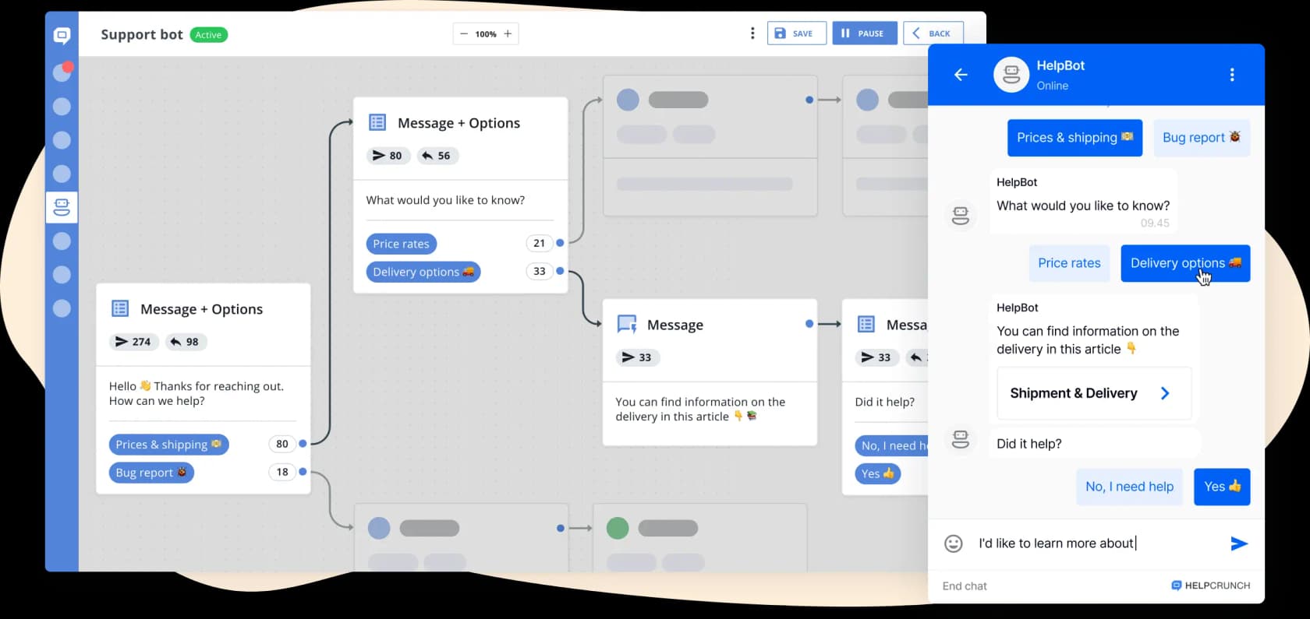Image resolution: width=1310 pixels, height=619 pixels.
Task: Click sent count 33 in the Message node
Action: (638, 357)
